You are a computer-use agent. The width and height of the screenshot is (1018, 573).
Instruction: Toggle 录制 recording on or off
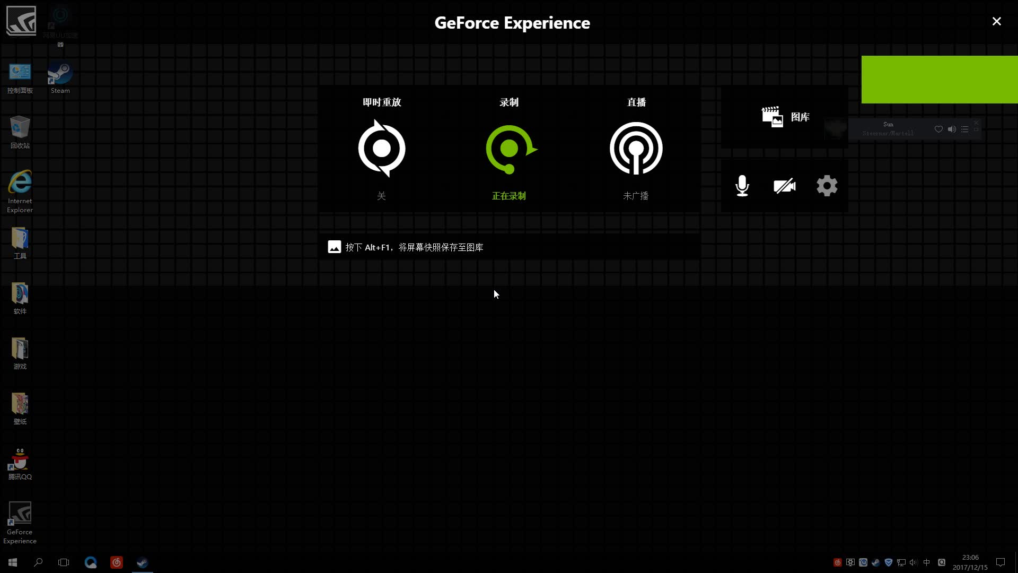point(509,149)
